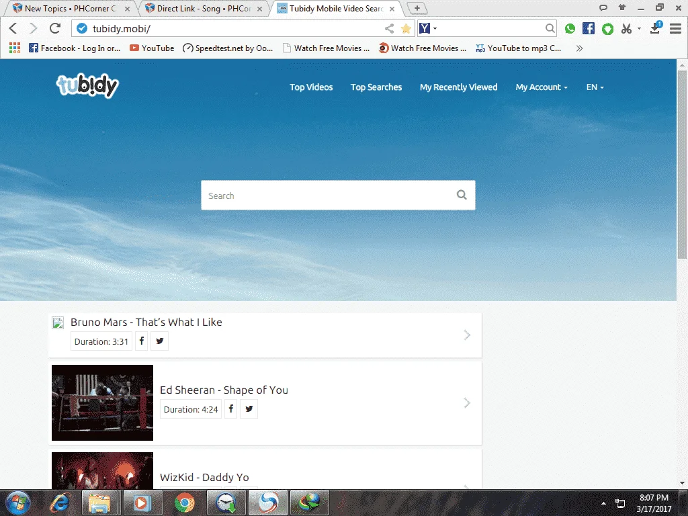Open WizKid - Daddy Yo title

204,478
